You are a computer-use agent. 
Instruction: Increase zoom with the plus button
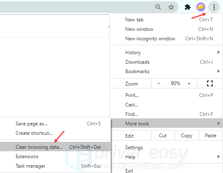[189, 83]
